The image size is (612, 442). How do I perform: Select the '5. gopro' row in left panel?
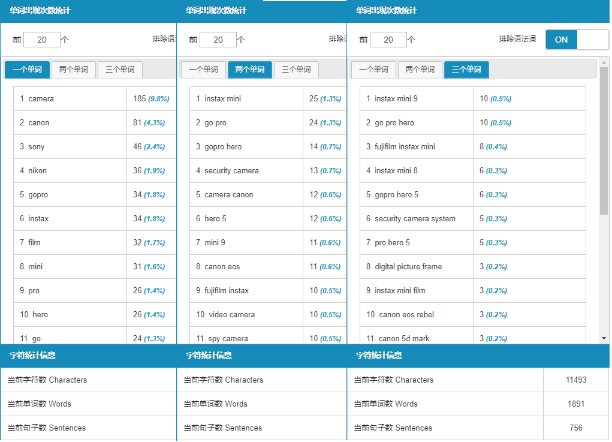[x=95, y=194]
